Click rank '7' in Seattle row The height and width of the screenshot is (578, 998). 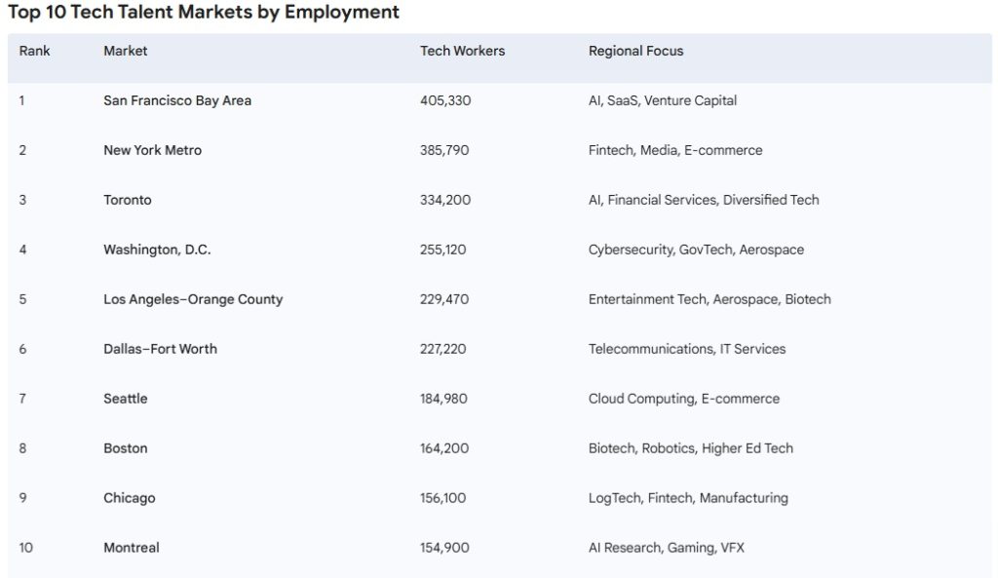point(22,399)
